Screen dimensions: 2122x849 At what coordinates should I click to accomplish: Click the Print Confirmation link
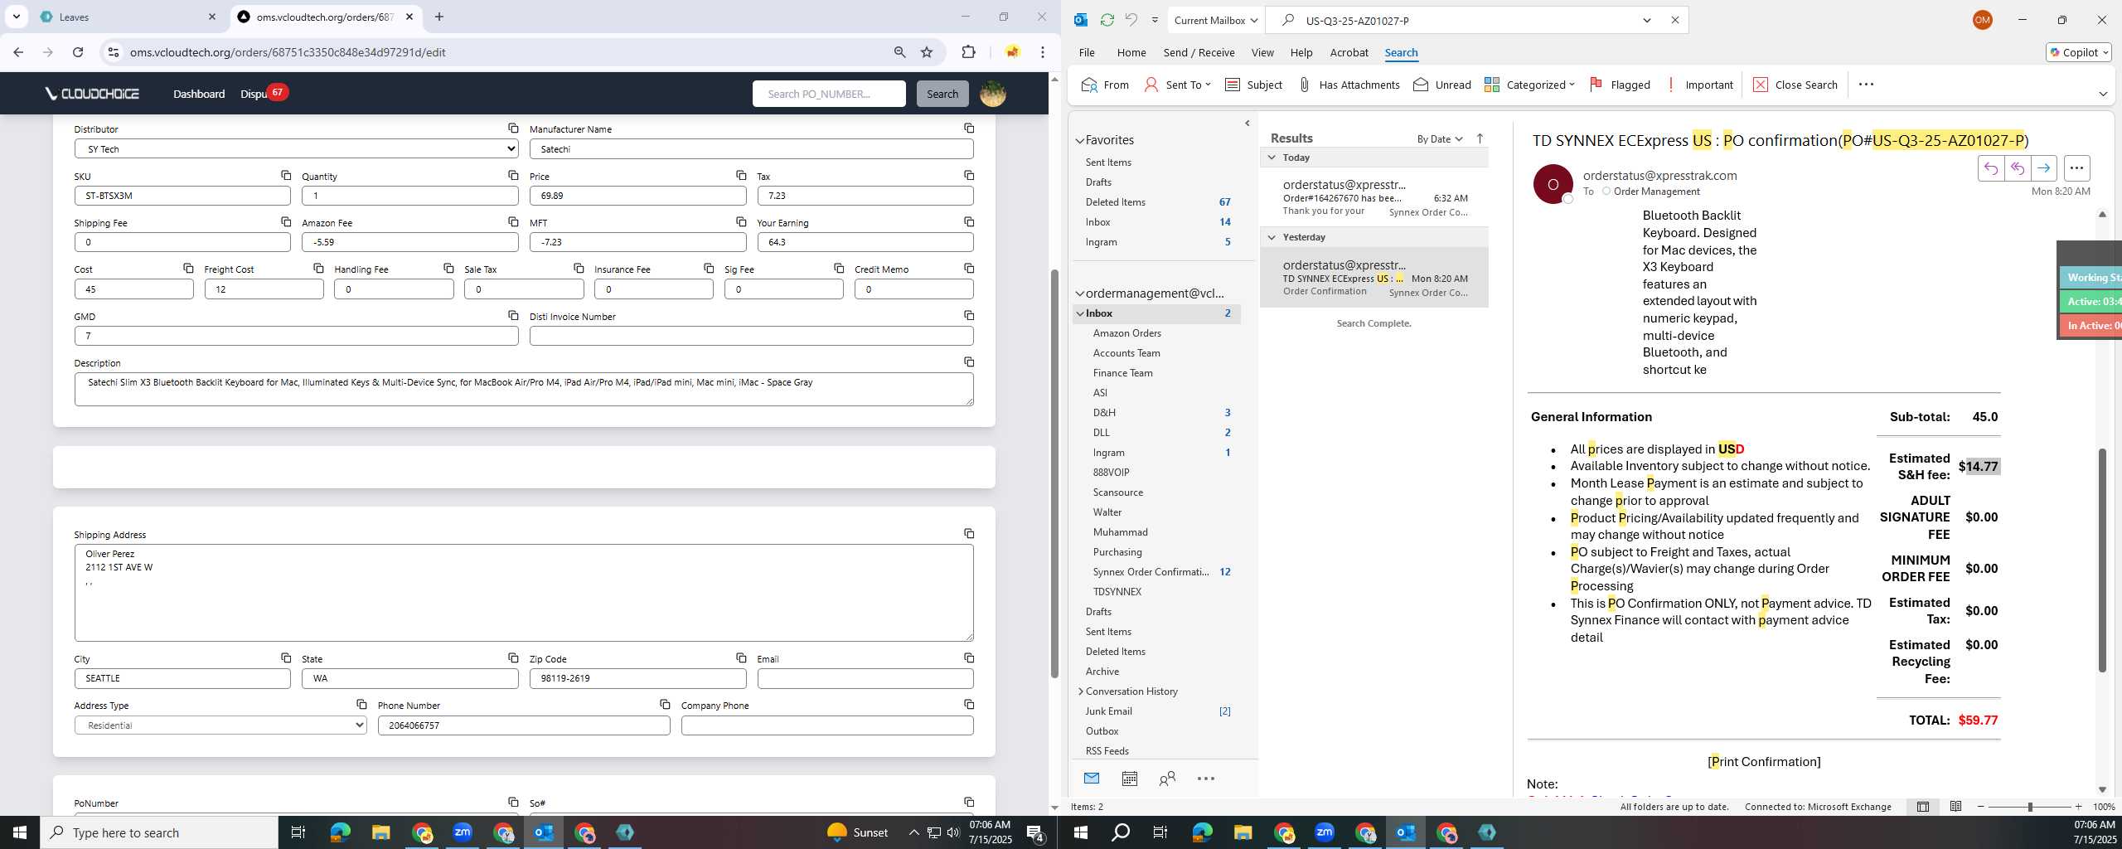click(1764, 761)
